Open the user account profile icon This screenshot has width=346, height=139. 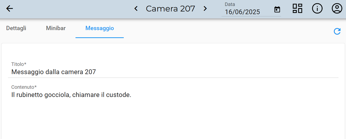[337, 9]
